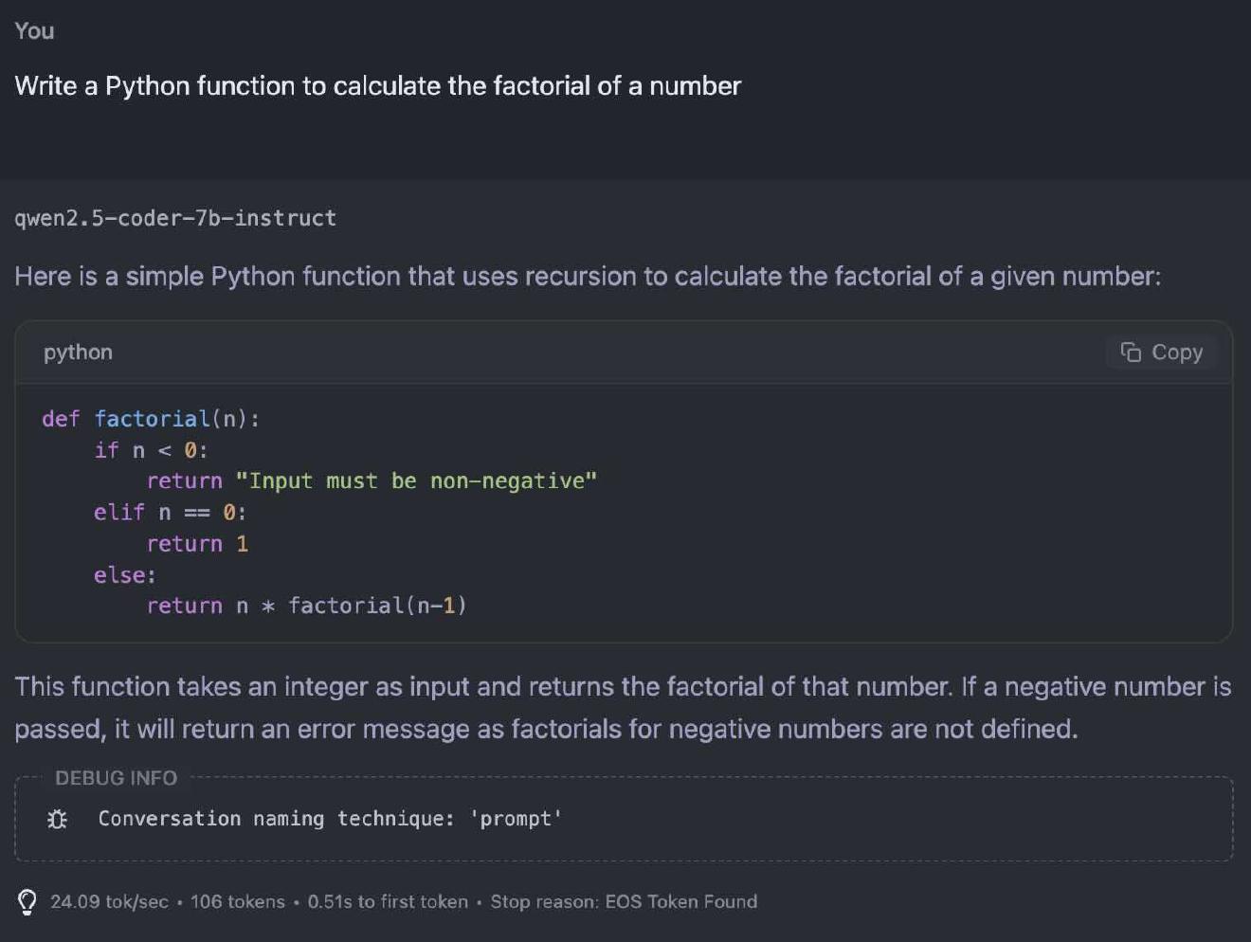Select the python language label on the code block
Viewport: 1251px width, 942px height.
click(x=77, y=352)
